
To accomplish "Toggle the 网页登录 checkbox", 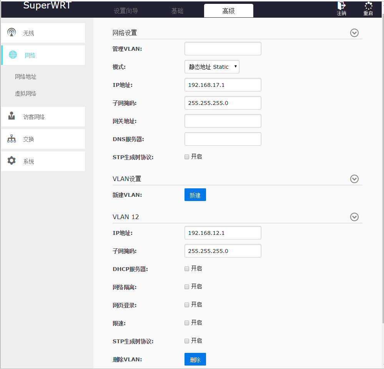I will [x=187, y=305].
